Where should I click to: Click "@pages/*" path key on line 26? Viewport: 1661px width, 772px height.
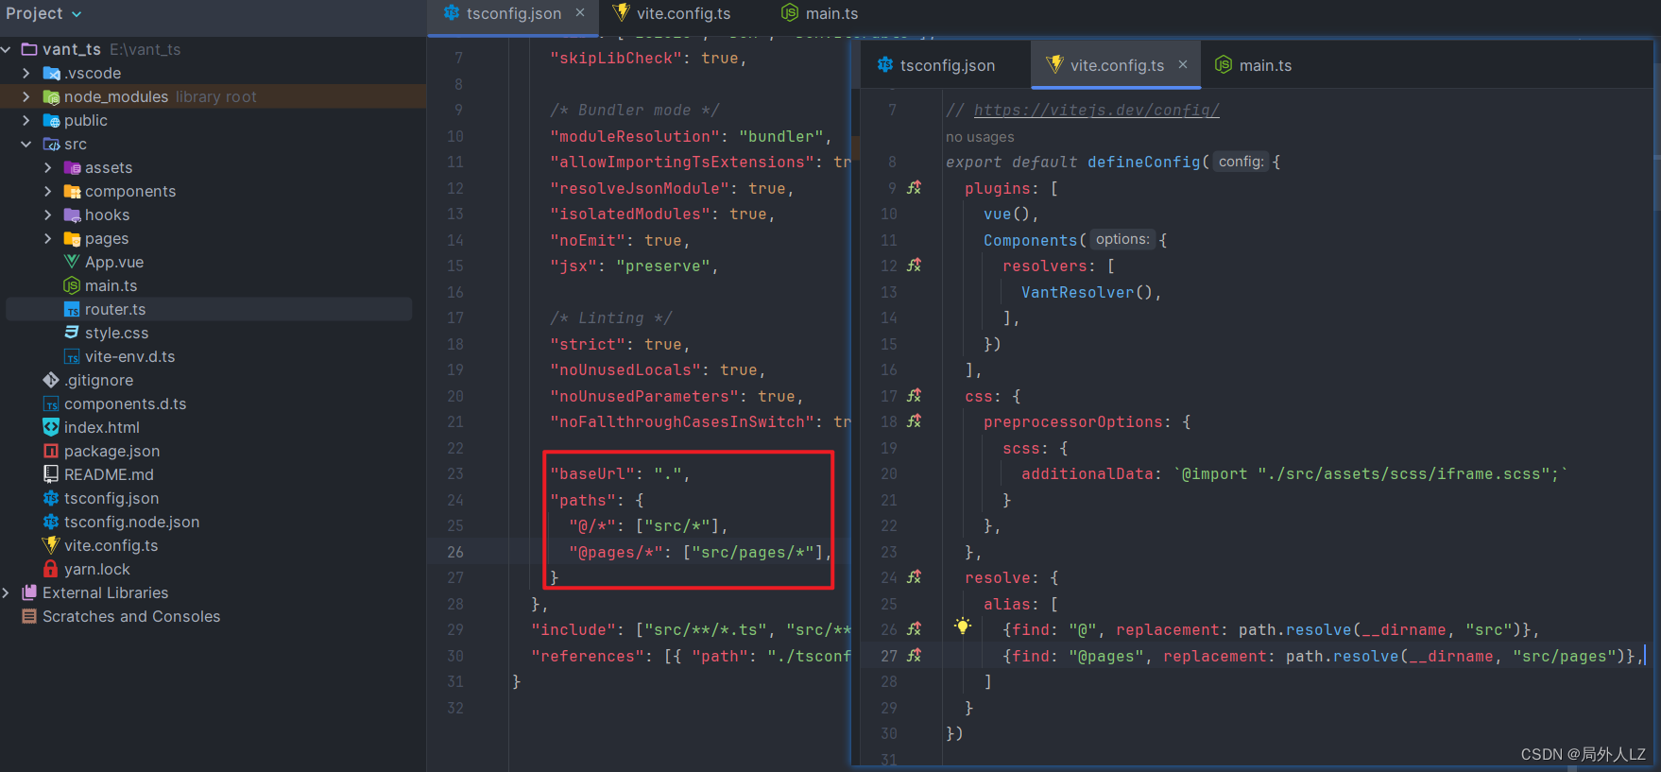pyautogui.click(x=616, y=552)
